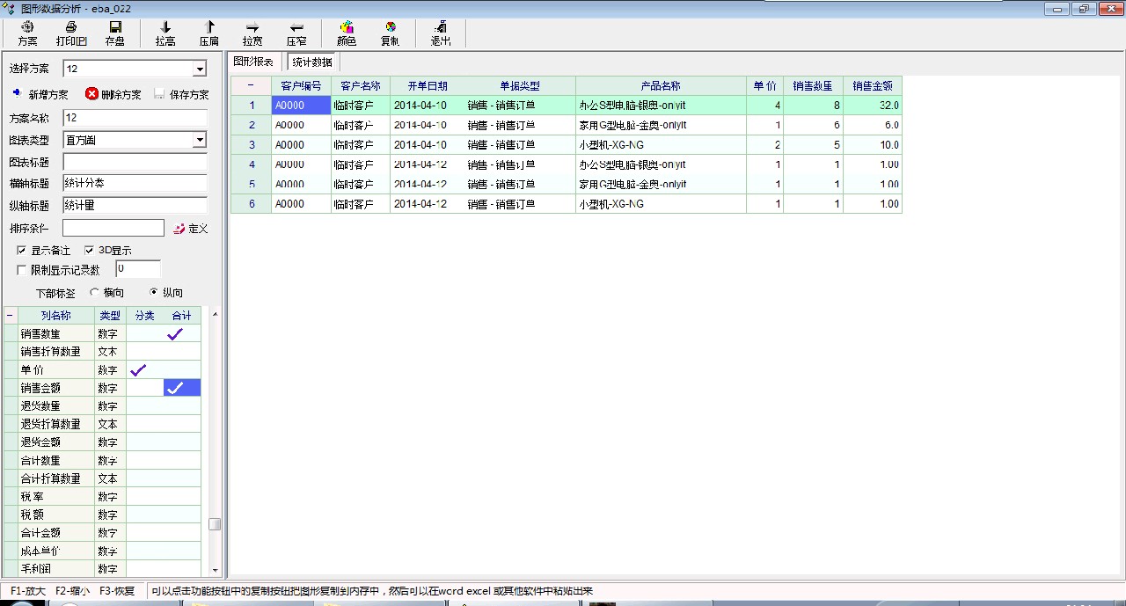This screenshot has height=606, width=1126.
Task: Switch to the 图形报表 tab
Action: 252,62
